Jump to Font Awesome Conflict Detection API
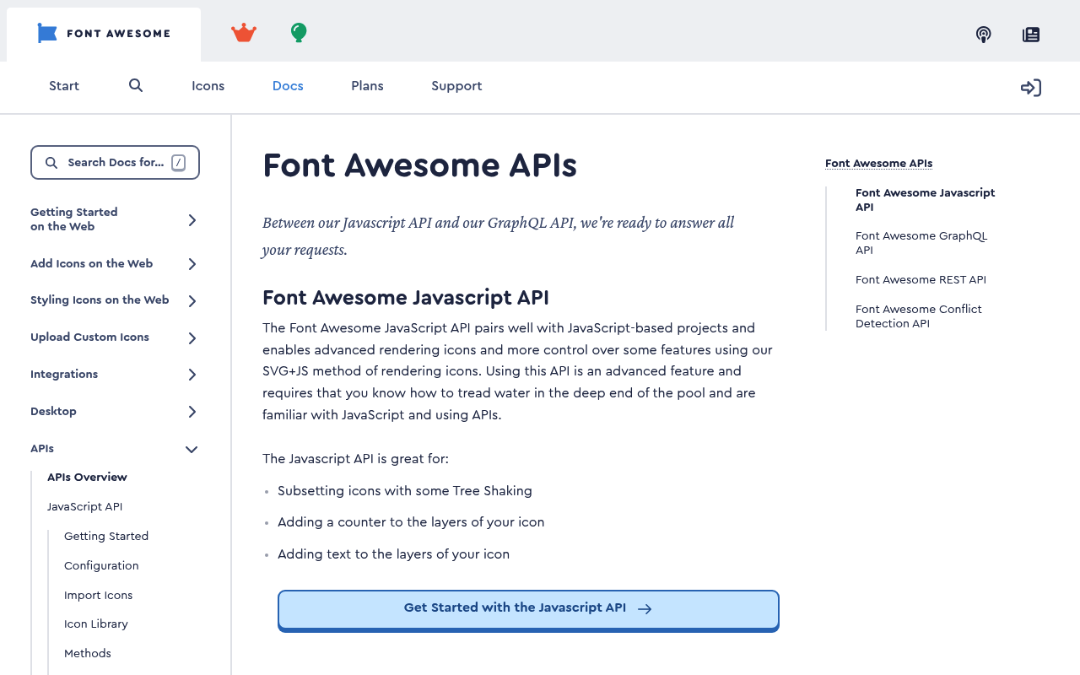 [x=919, y=316]
